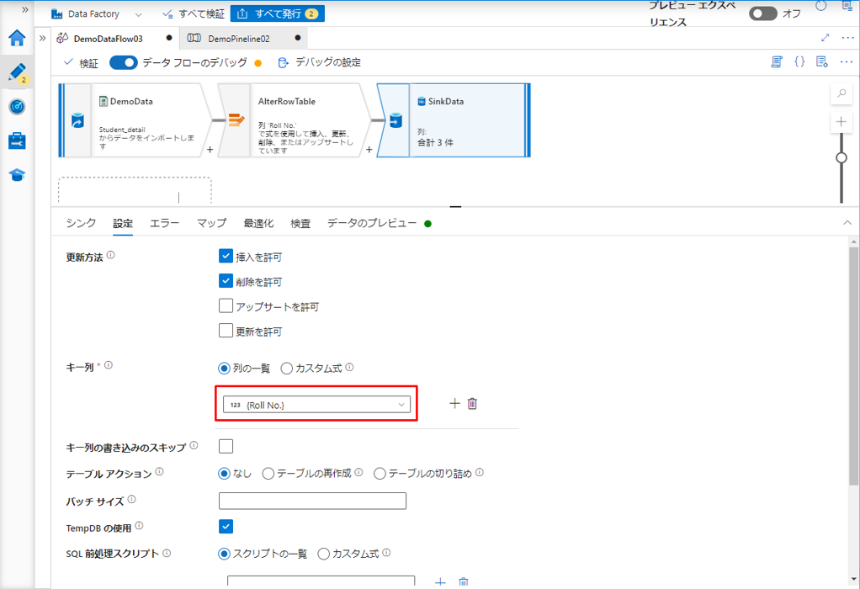Select the Author pencil icon in sidebar

pyautogui.click(x=17, y=72)
